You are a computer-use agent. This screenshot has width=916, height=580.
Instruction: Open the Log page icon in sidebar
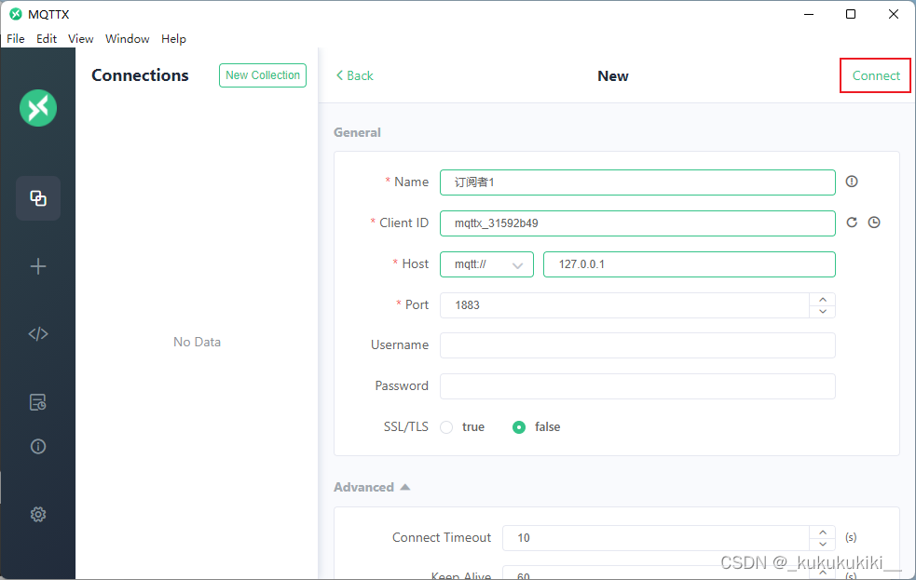[x=38, y=402]
